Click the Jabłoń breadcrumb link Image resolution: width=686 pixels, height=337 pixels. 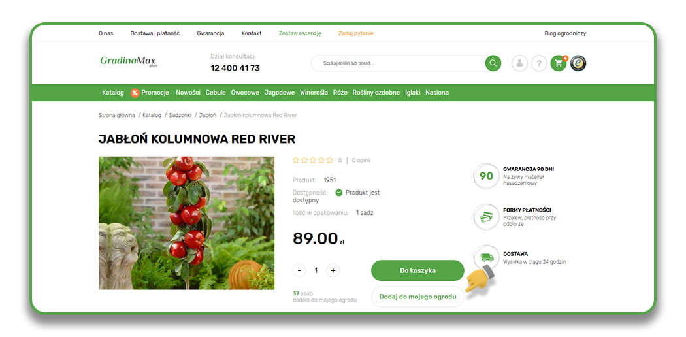pos(207,115)
